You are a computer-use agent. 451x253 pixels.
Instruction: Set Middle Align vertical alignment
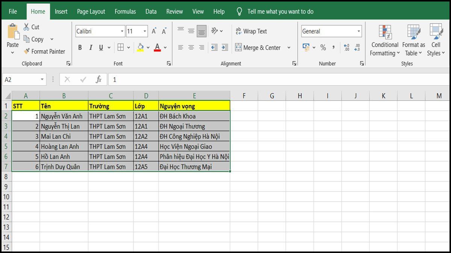[x=191, y=31]
